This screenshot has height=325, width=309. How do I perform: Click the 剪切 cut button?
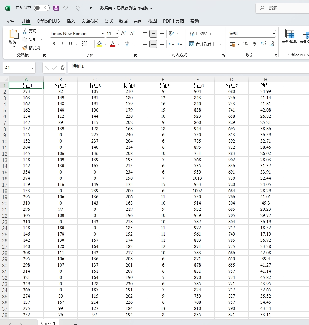coord(30,31)
